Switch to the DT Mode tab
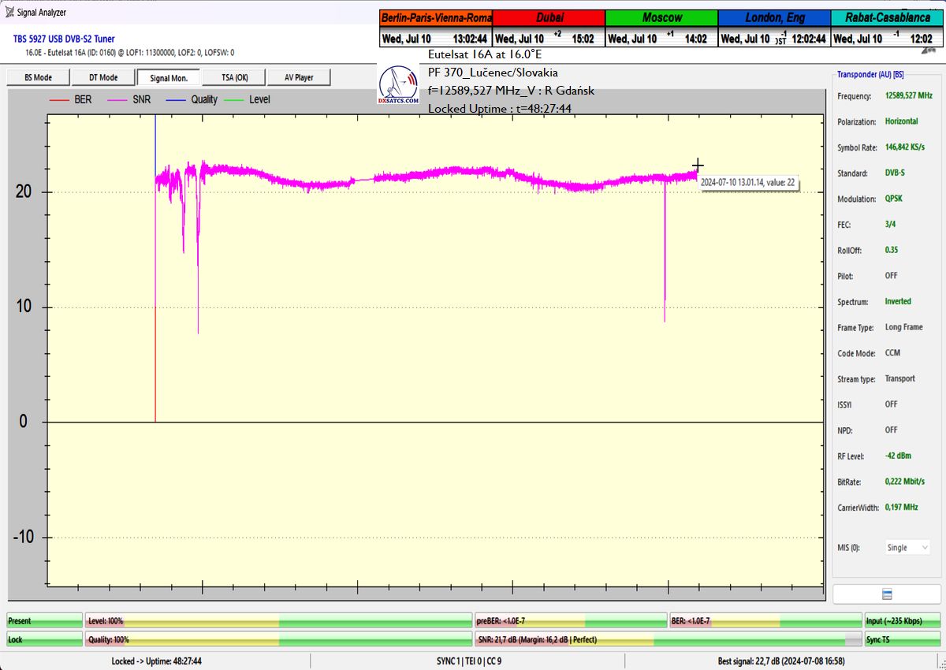Viewport: 946px width, 670px height. tap(102, 77)
